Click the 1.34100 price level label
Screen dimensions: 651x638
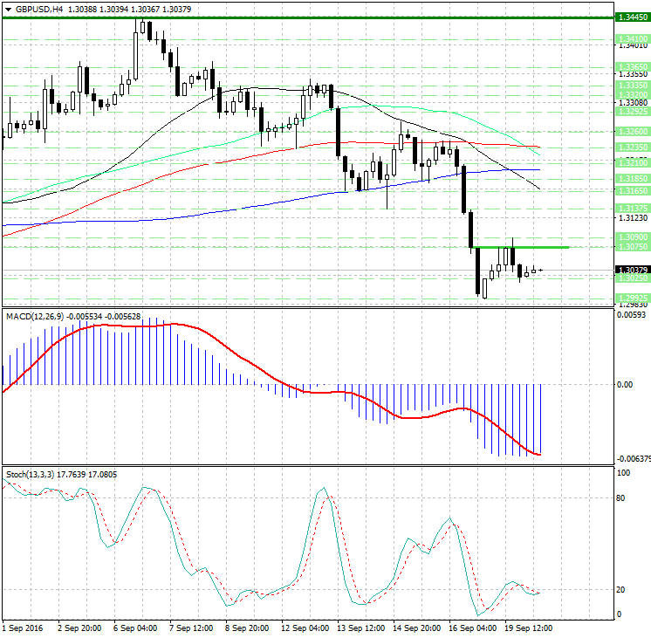coord(633,39)
